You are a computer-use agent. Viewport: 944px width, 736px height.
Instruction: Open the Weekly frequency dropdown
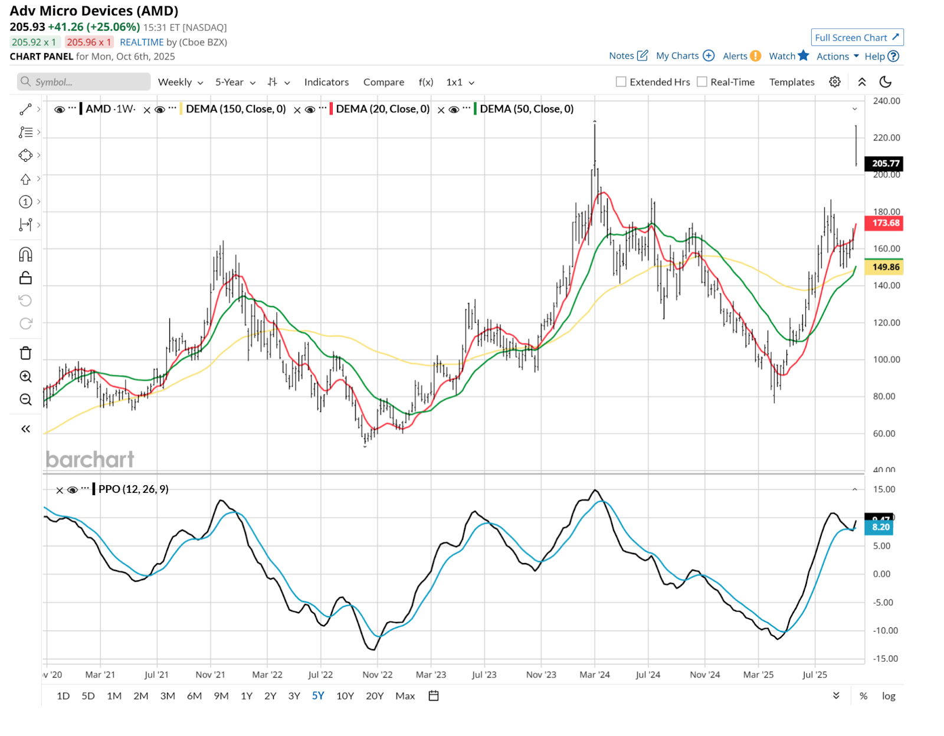coord(180,82)
